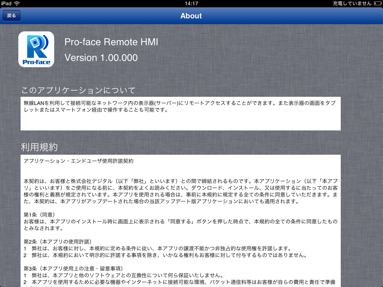Click the アプリケーション・エンドユーザ使用許諾契約 title line
The width and height of the screenshot is (383, 287).
coord(78,161)
